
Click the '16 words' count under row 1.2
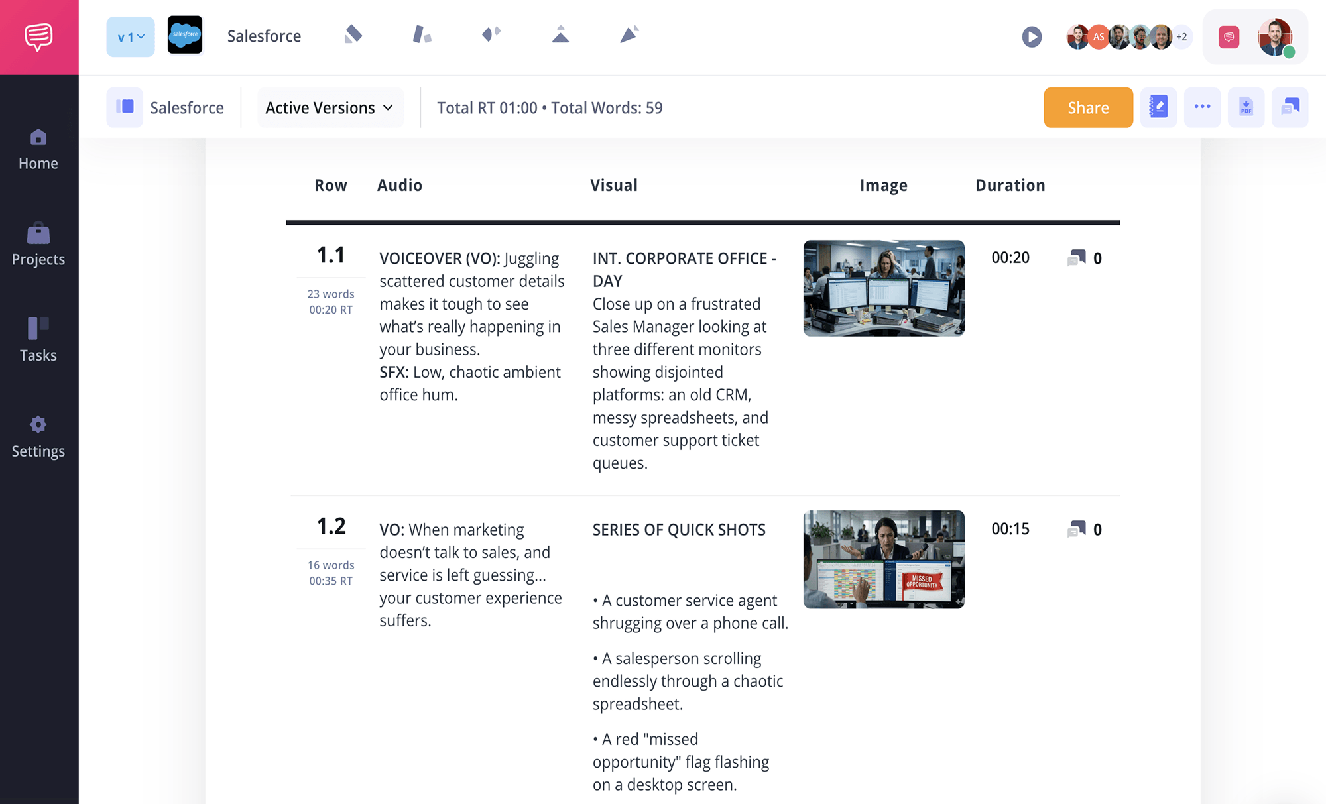(x=331, y=565)
